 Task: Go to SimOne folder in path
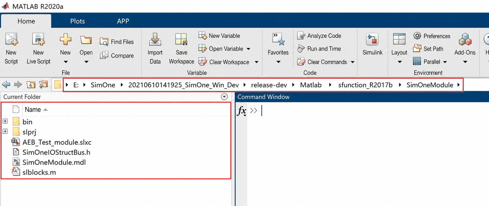click(x=103, y=85)
